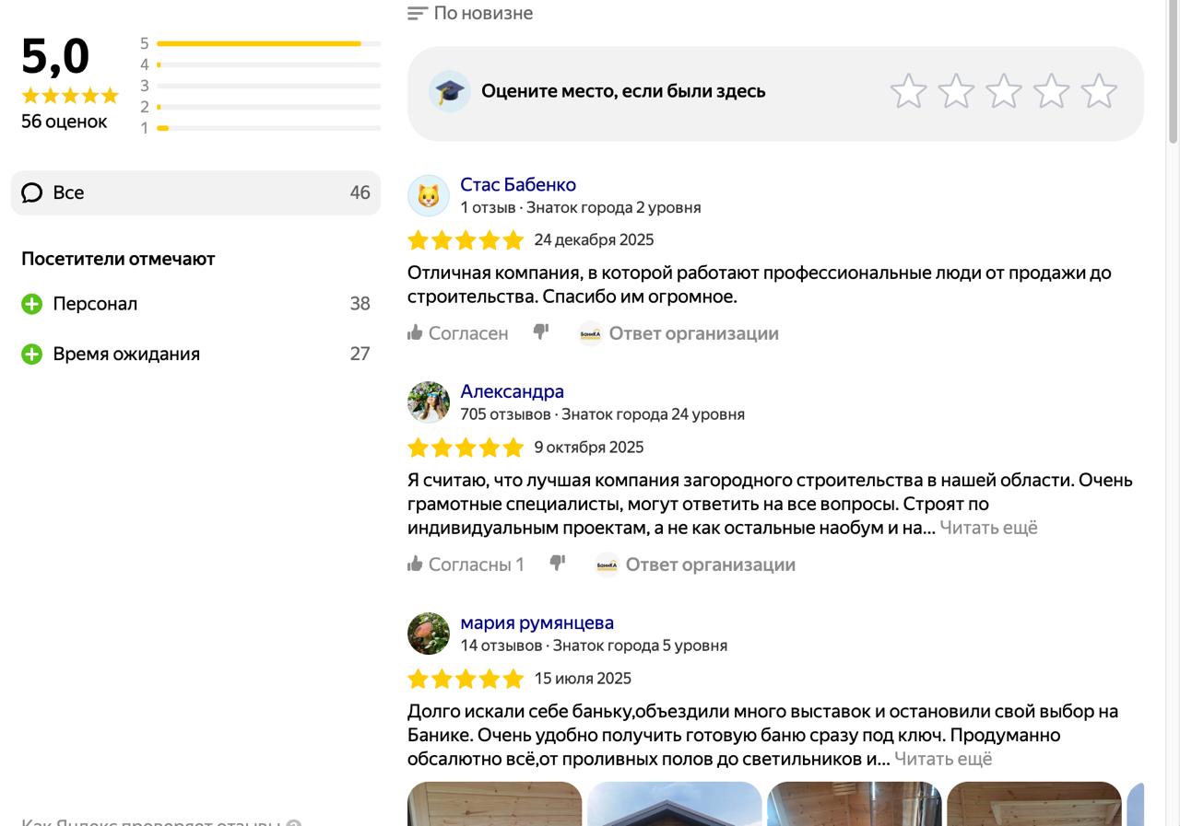Screen dimensions: 1180x826
Task: Click the graduation cap place icon
Action: 450,91
